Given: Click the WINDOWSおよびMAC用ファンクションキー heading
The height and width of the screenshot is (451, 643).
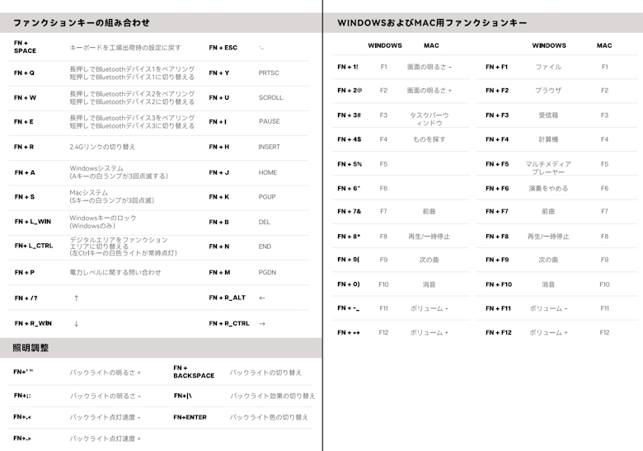Looking at the screenshot, I should tap(433, 22).
